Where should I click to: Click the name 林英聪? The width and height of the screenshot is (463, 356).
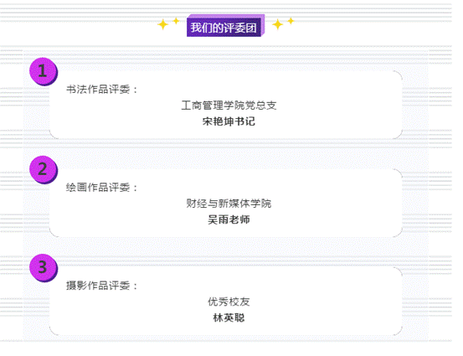(x=229, y=318)
